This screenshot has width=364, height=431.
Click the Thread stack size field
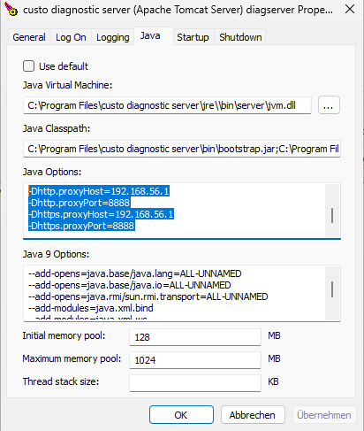(195, 383)
